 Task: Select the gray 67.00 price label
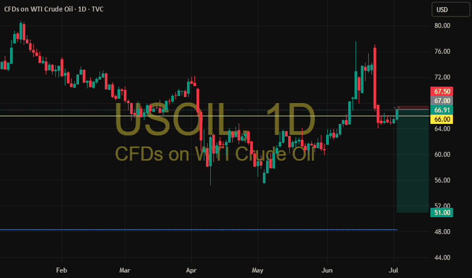tap(442, 101)
